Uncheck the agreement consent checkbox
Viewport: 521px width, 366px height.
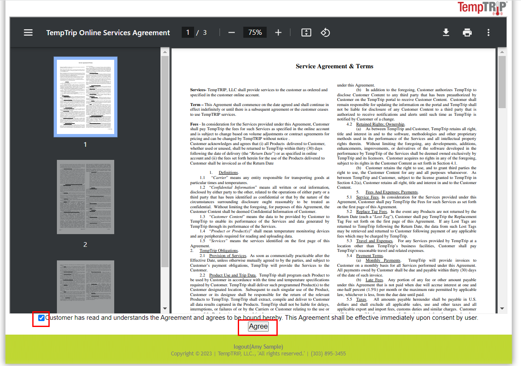(x=41, y=318)
